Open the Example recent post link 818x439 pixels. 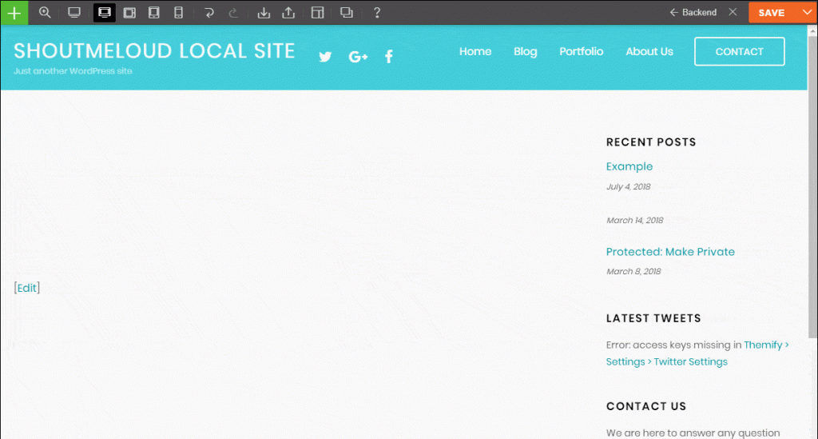pos(629,166)
